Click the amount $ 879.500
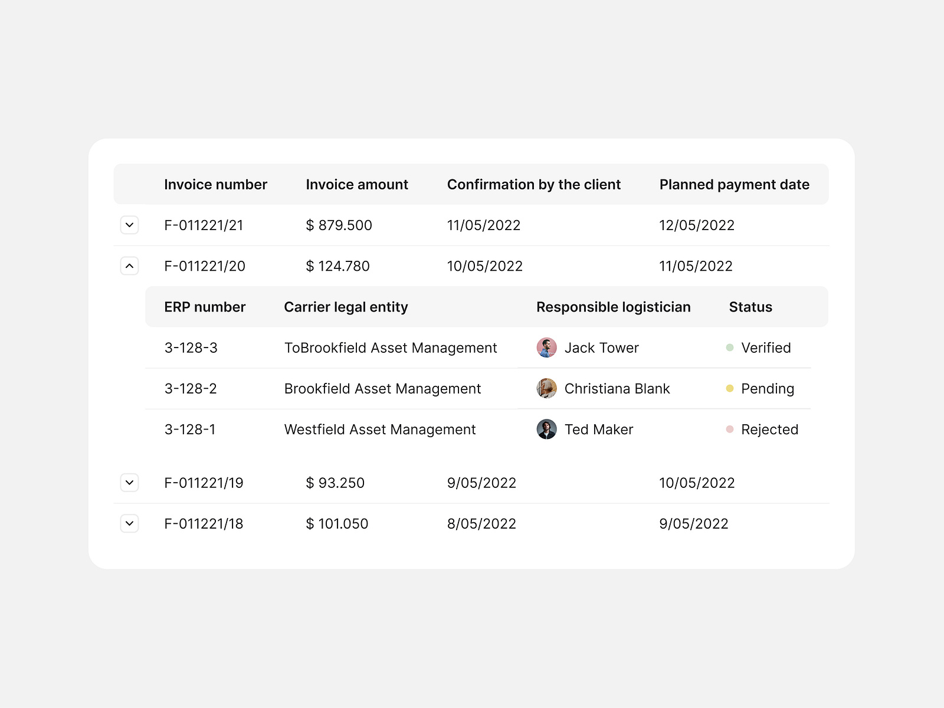Viewport: 944px width, 708px height. [339, 225]
